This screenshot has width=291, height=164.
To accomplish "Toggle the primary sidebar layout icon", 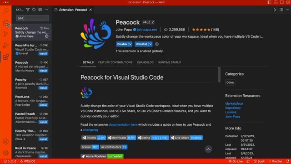I will [x=269, y=2].
